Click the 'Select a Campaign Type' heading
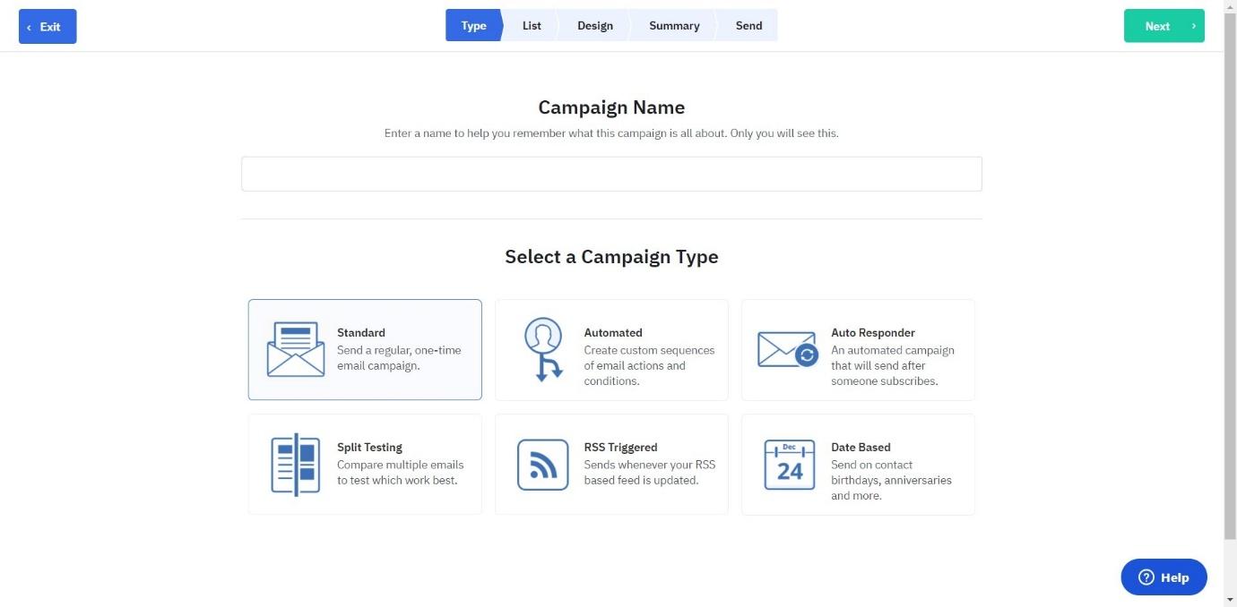Viewport: 1237px width, 607px height. 611,257
